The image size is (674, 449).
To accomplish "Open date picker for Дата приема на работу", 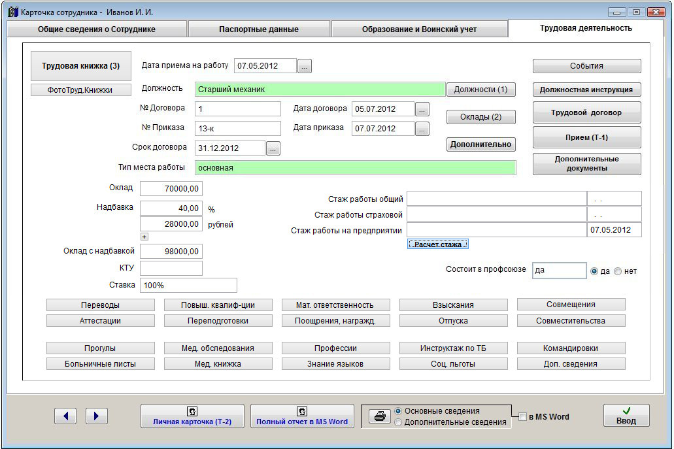I will tap(305, 66).
